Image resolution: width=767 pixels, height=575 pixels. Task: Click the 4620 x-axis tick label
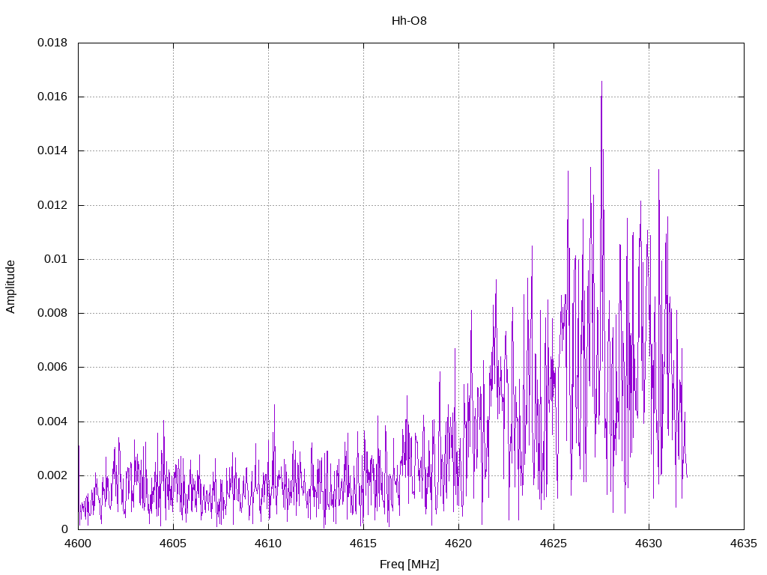click(459, 544)
